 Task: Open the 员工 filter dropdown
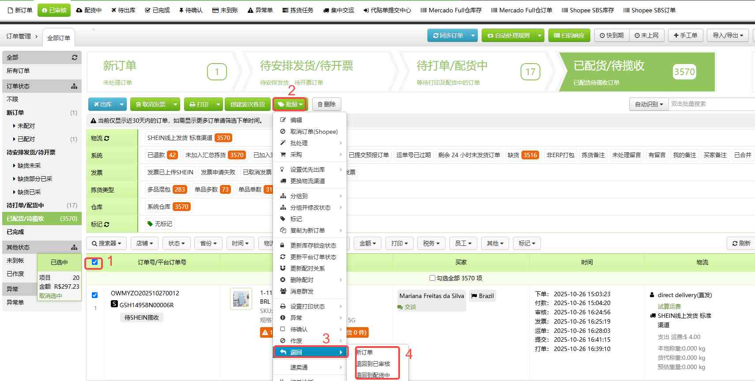(x=463, y=243)
